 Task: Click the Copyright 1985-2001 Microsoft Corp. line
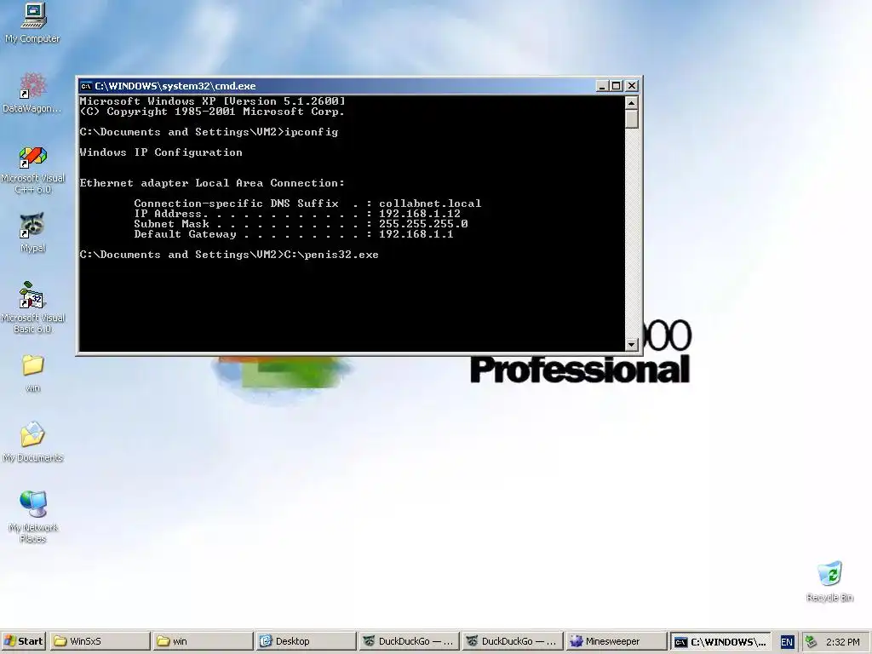click(x=212, y=112)
